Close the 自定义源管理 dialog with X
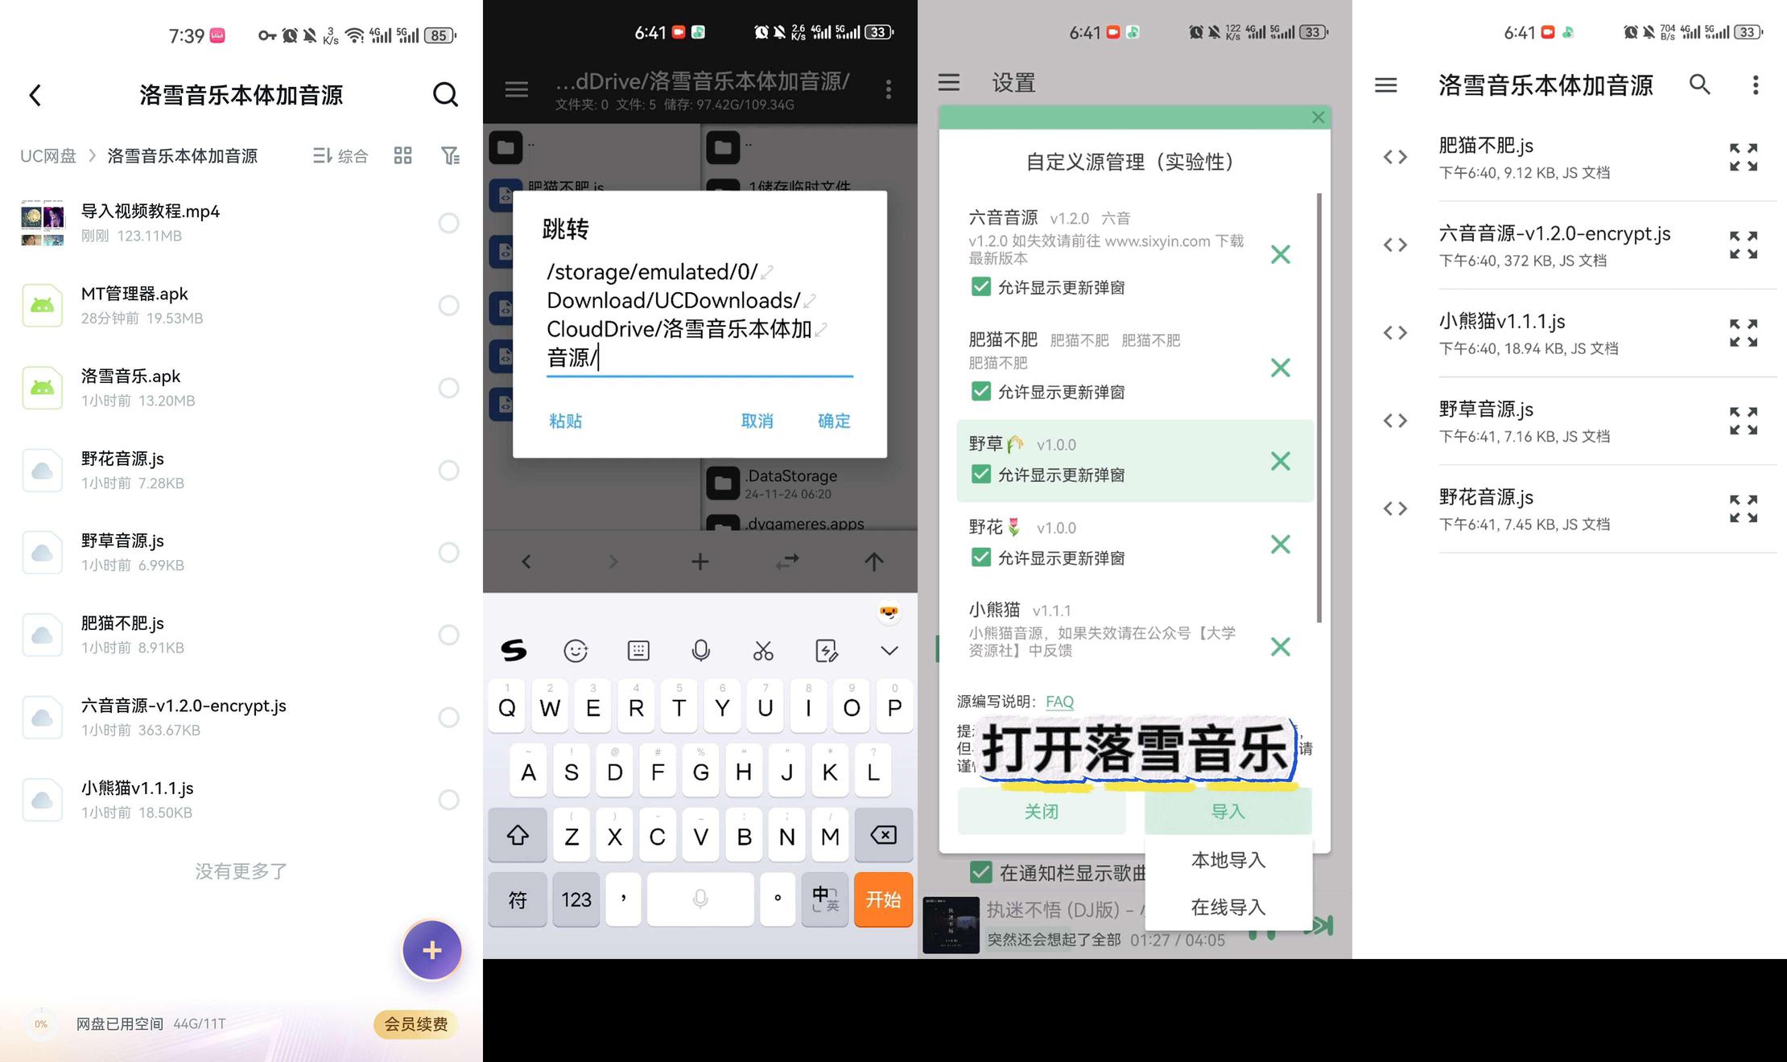1787x1062 pixels. pyautogui.click(x=1318, y=117)
